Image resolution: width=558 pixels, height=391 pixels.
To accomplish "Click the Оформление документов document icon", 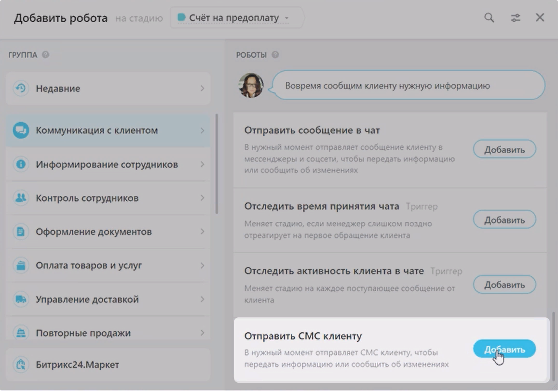I will pyautogui.click(x=21, y=232).
